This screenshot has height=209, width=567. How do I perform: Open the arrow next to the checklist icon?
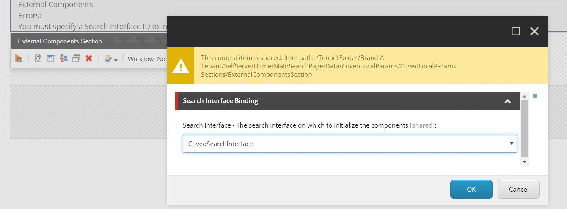tap(116, 60)
